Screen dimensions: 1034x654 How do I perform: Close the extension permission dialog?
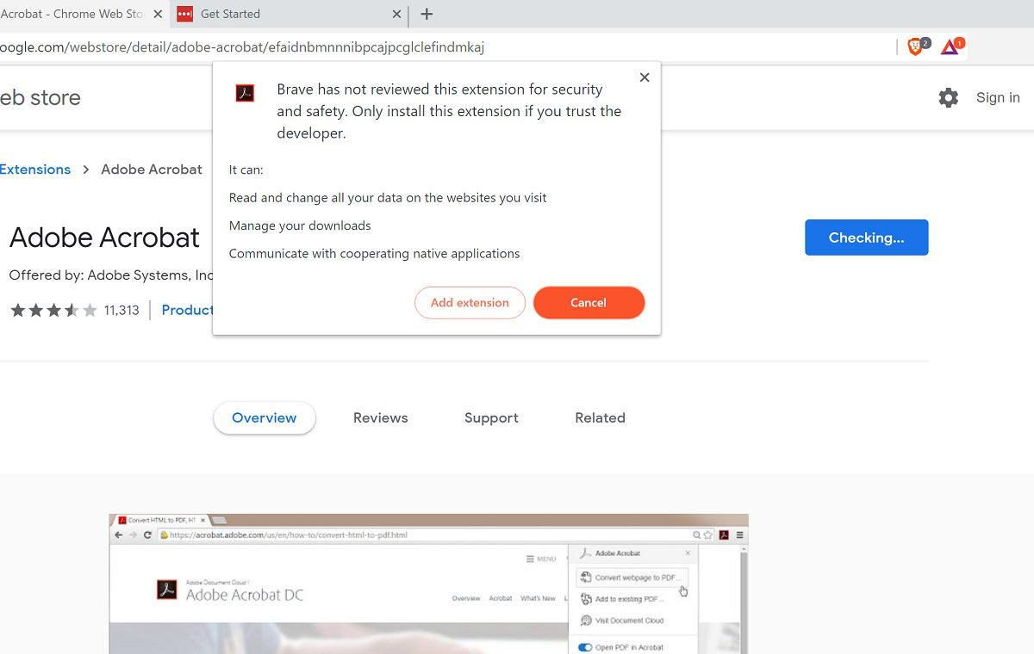[645, 77]
